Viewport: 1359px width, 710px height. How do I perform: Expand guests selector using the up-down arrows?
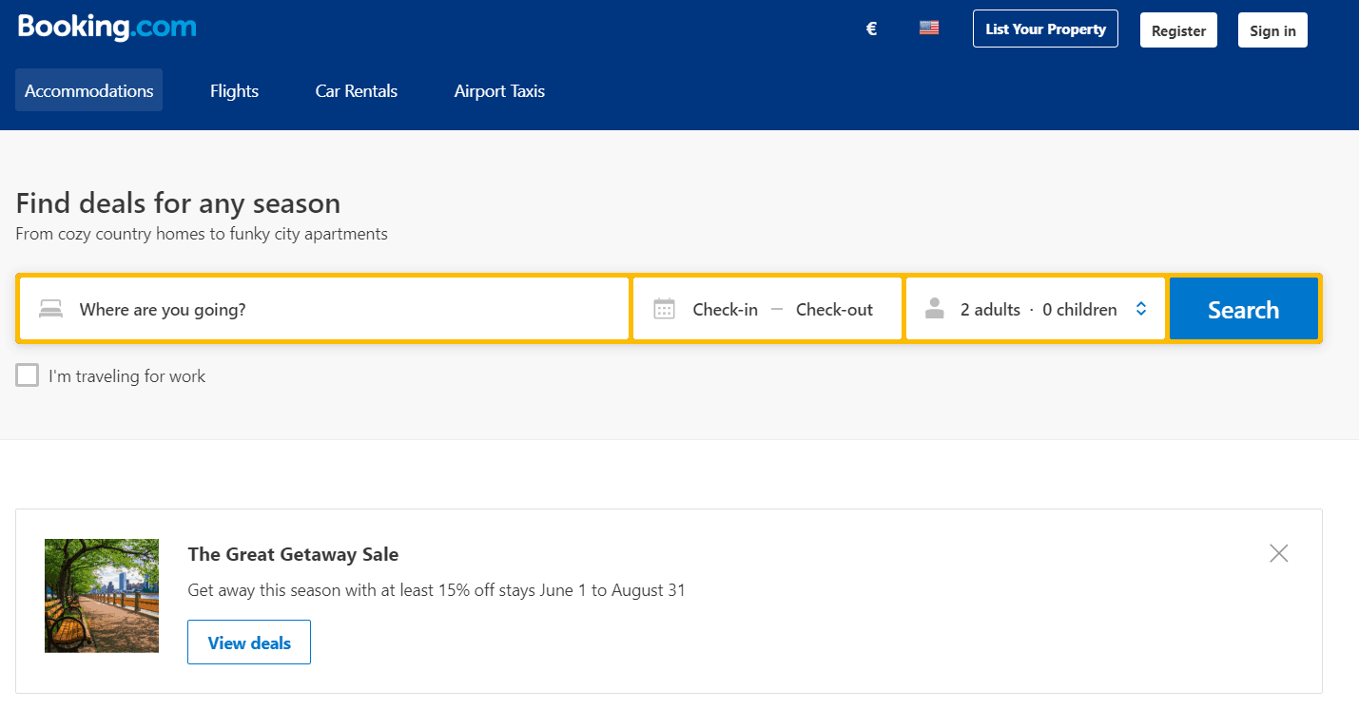coord(1141,309)
